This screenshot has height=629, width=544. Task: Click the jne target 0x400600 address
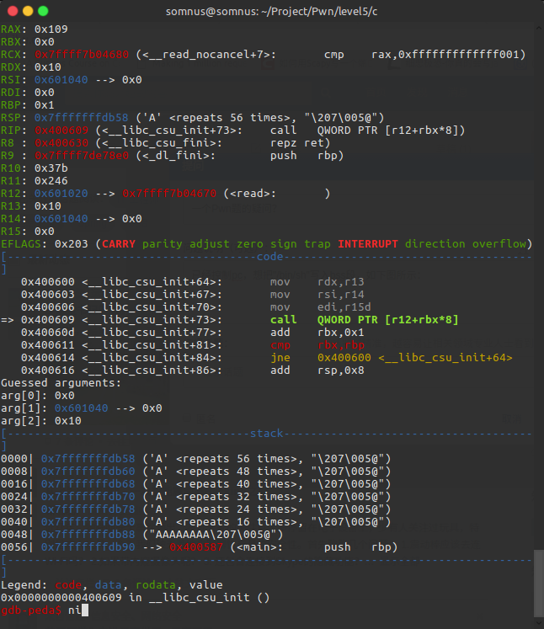point(344,358)
